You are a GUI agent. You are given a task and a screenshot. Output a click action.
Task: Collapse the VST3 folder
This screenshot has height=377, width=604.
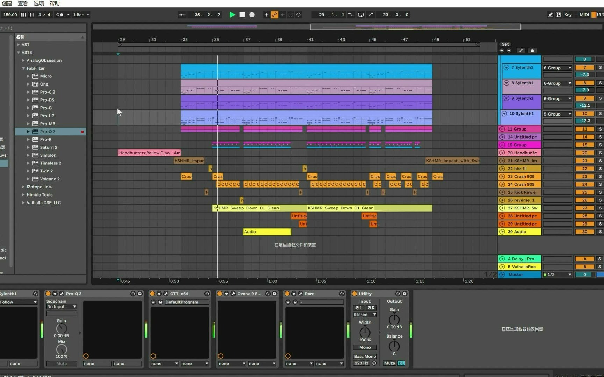18,53
